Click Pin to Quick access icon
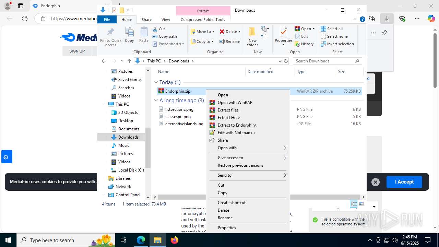This screenshot has width=439, height=247. [x=111, y=37]
